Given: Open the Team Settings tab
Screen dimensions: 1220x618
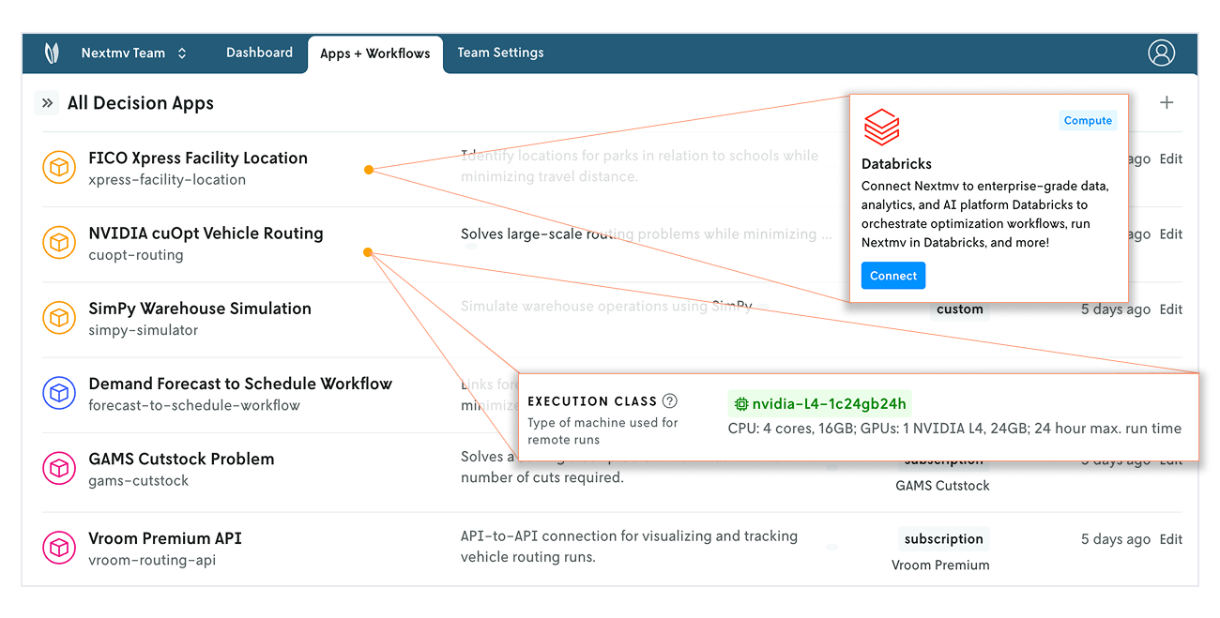Looking at the screenshot, I should pyautogui.click(x=500, y=53).
